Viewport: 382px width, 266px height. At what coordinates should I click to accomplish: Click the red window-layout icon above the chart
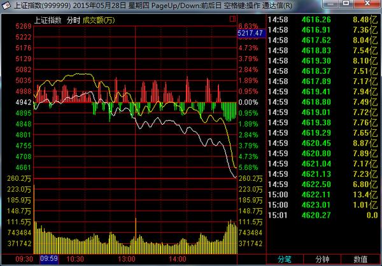tap(232, 18)
